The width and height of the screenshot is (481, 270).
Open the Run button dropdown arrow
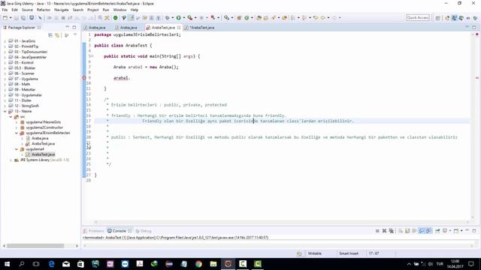coord(183,18)
